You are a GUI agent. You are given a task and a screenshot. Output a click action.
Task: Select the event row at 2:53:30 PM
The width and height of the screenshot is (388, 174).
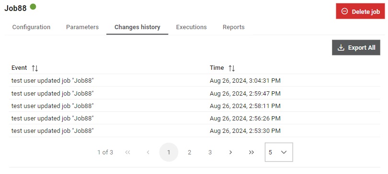pos(194,130)
